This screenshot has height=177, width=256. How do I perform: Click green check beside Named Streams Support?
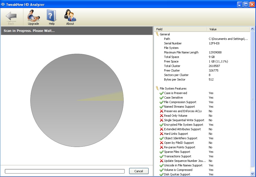pyautogui.click(x=161, y=107)
